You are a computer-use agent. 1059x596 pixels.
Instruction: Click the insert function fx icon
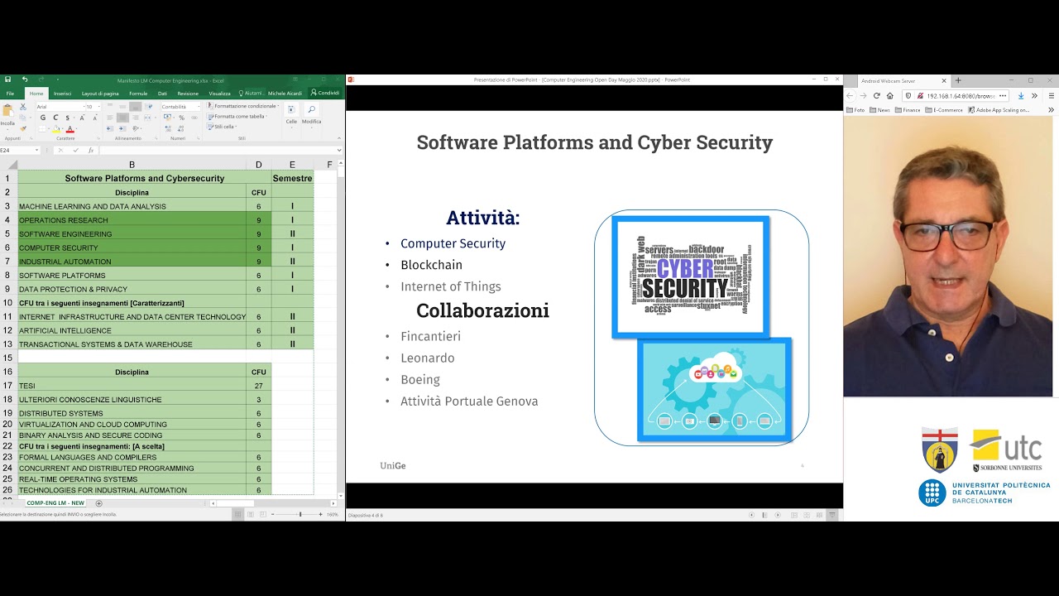coord(91,151)
